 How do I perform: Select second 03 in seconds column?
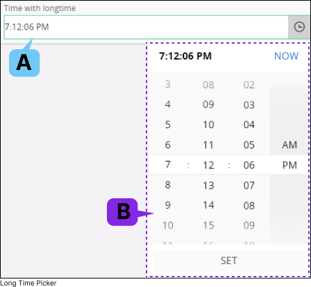pos(249,105)
